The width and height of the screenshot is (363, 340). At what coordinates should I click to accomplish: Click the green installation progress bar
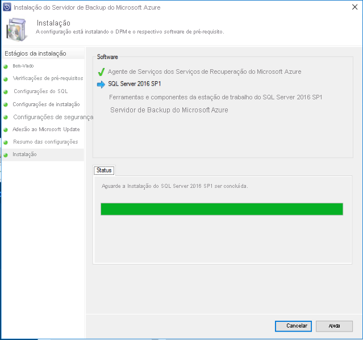222,209
